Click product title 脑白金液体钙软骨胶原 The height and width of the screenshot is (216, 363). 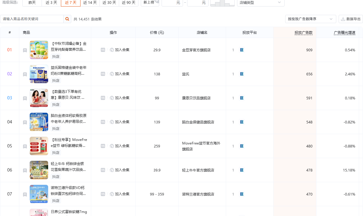coord(69,119)
